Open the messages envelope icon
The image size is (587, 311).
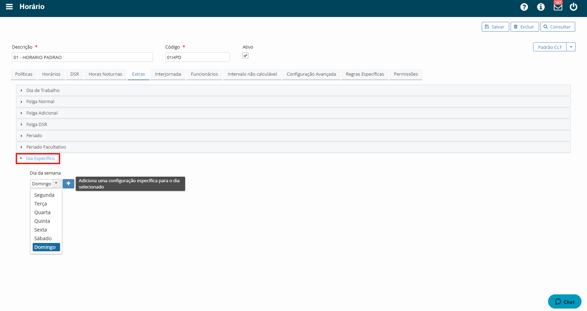(558, 7)
